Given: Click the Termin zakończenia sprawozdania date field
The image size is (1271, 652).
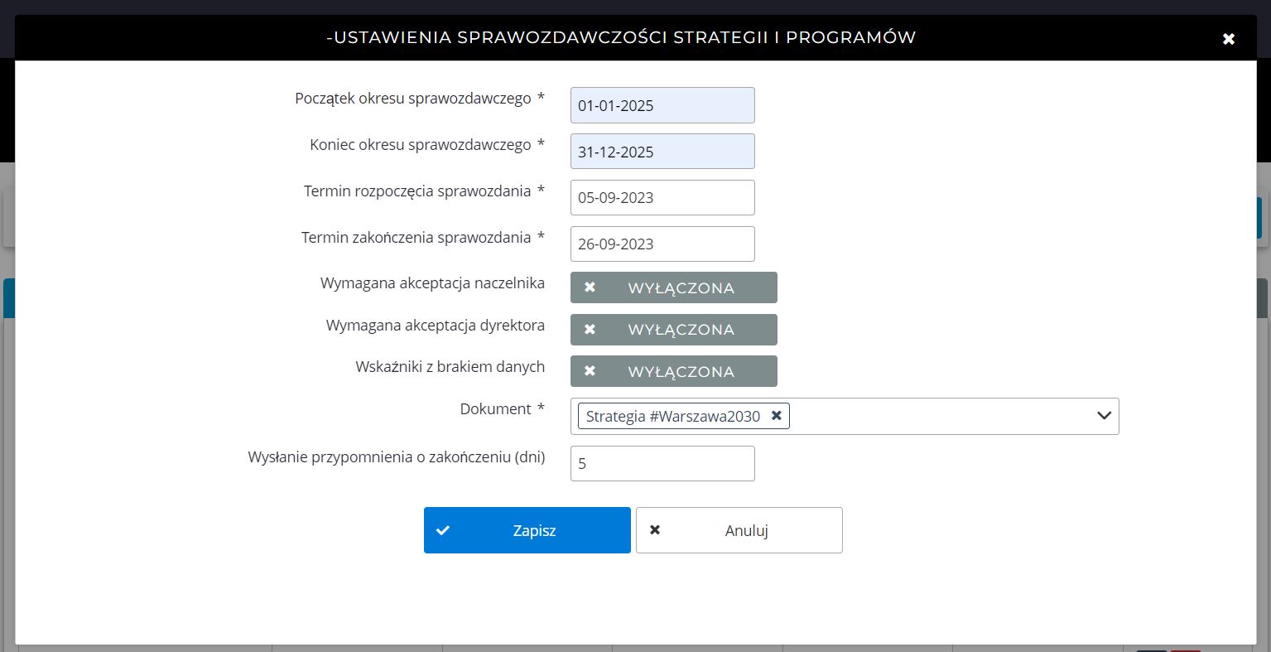Looking at the screenshot, I should coord(662,244).
